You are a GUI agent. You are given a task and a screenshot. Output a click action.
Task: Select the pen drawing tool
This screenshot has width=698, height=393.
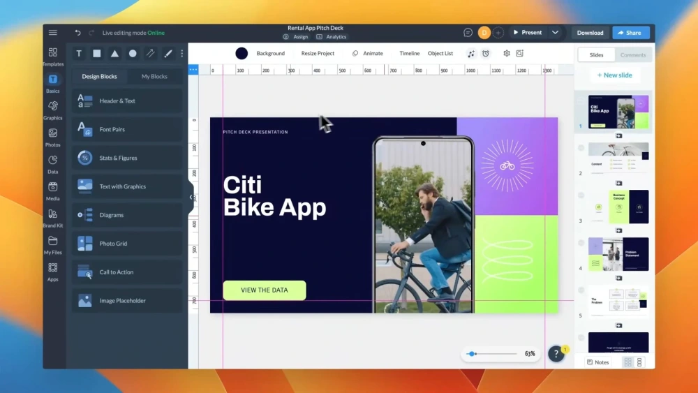168,54
